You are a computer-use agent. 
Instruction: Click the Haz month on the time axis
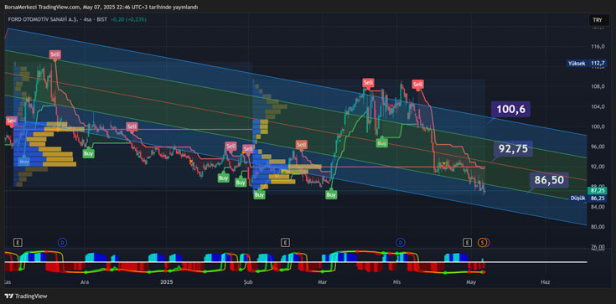point(545,282)
